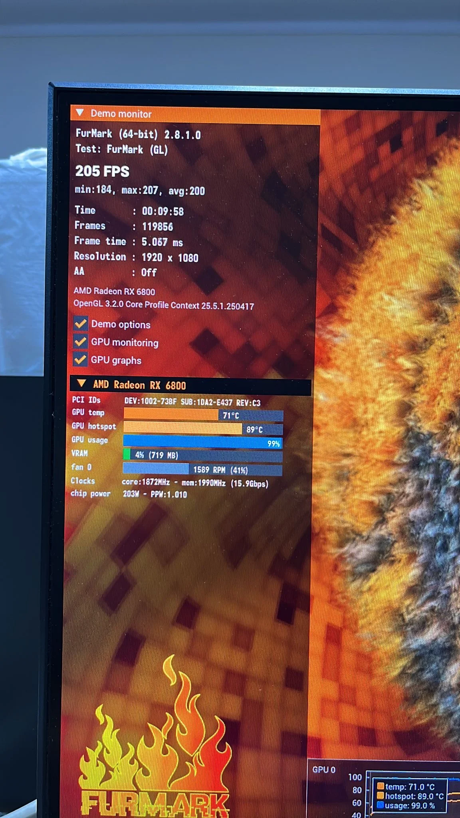Screen dimensions: 460x818
Task: Click the GPU hotspot 89°C bar
Action: [x=203, y=429]
